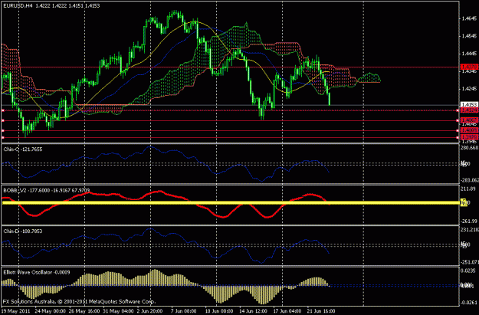Click the Elliott Wave Oscillator -0.0009 label
The height and width of the screenshot is (315, 479).
(x=37, y=272)
